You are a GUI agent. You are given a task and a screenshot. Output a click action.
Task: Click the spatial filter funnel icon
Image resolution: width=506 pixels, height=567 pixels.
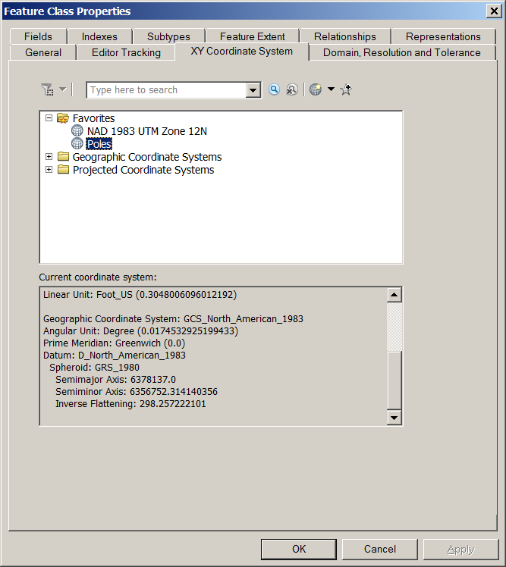[x=47, y=89]
